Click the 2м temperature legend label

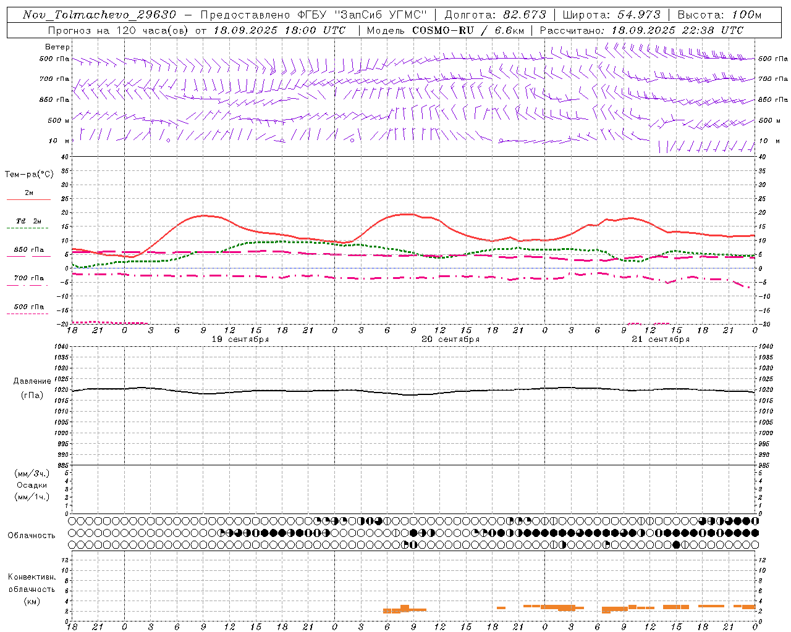[29, 193]
